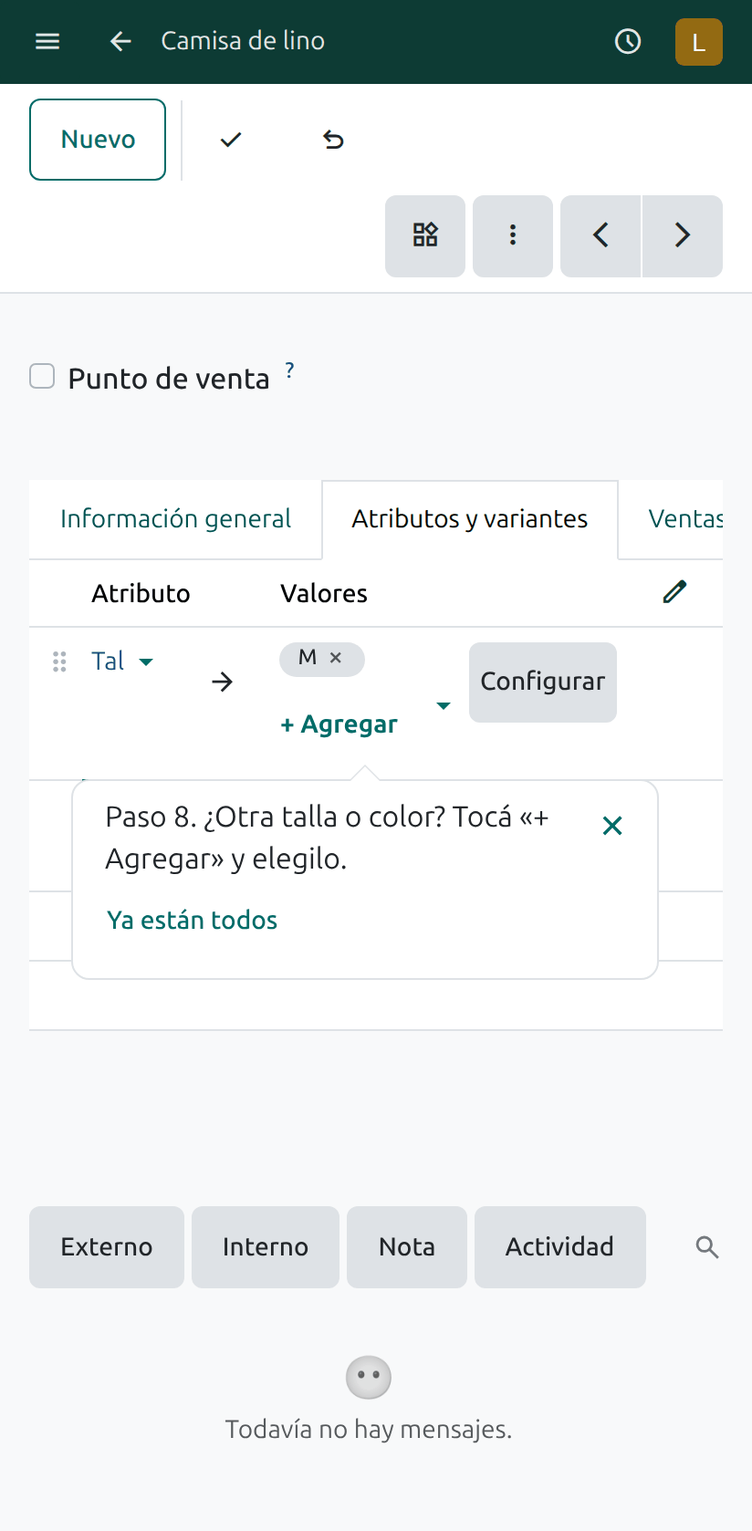Remove the M value tag
The height and width of the screenshot is (1531, 752).
336,657
